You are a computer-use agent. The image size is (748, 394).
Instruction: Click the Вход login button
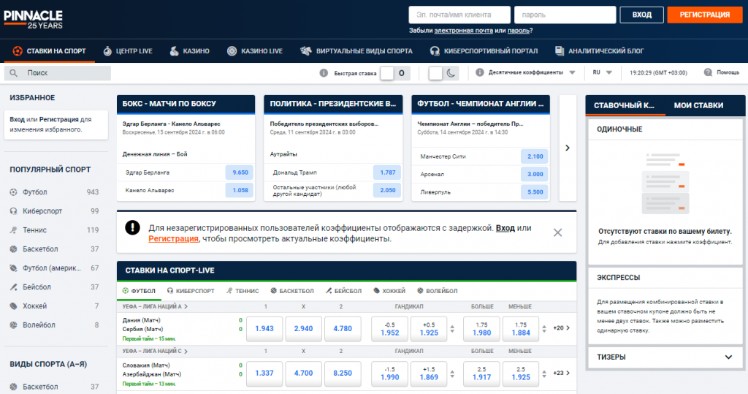(641, 15)
